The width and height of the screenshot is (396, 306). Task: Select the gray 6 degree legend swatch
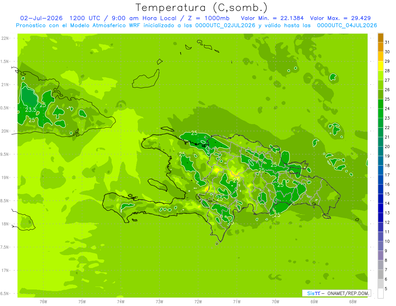[x=380, y=275]
